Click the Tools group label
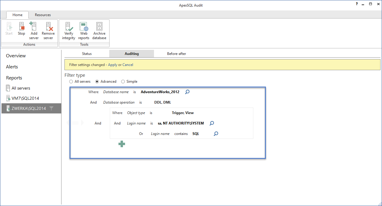The image size is (382, 206). (84, 44)
